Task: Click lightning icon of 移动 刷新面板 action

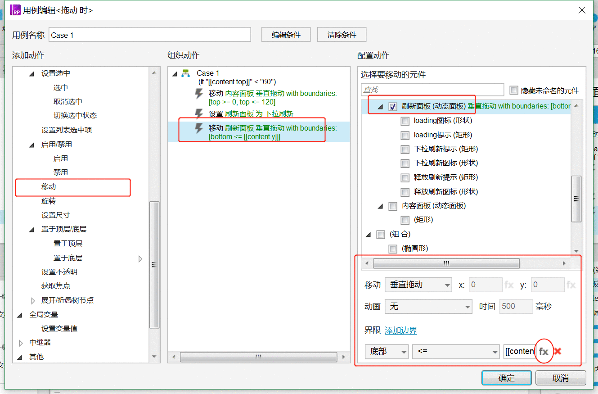Action: tap(198, 129)
